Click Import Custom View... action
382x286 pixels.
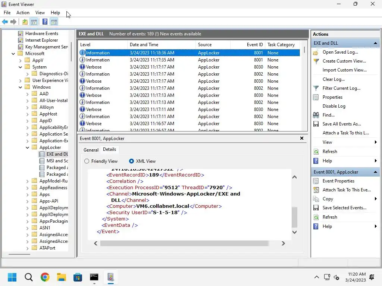[x=344, y=70]
